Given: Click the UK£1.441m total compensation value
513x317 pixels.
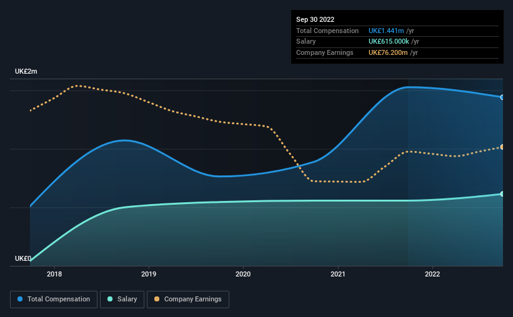Looking at the screenshot, I should [386, 31].
